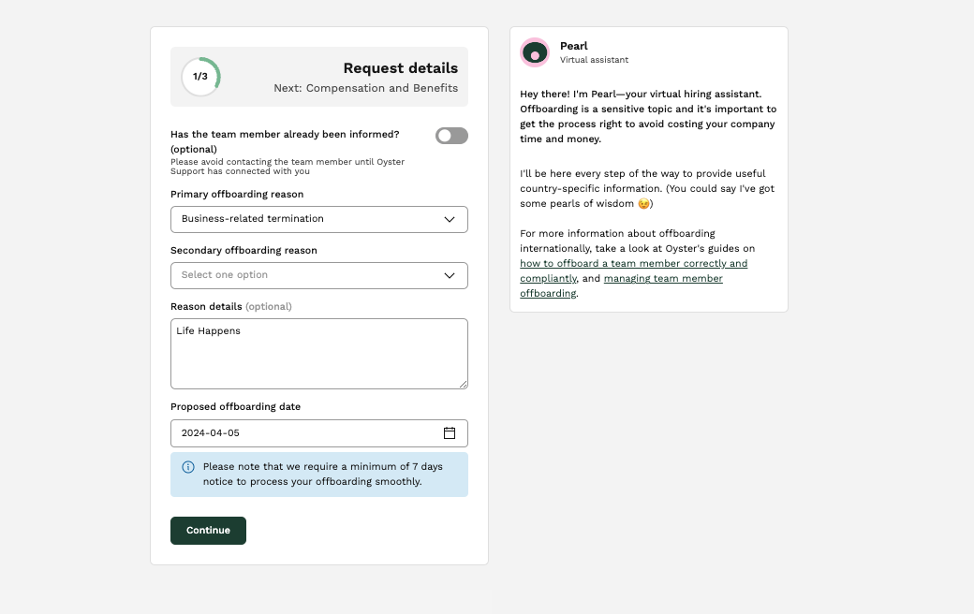Focus the Reason details text area
Viewport: 974px width, 614px height.
319,354
